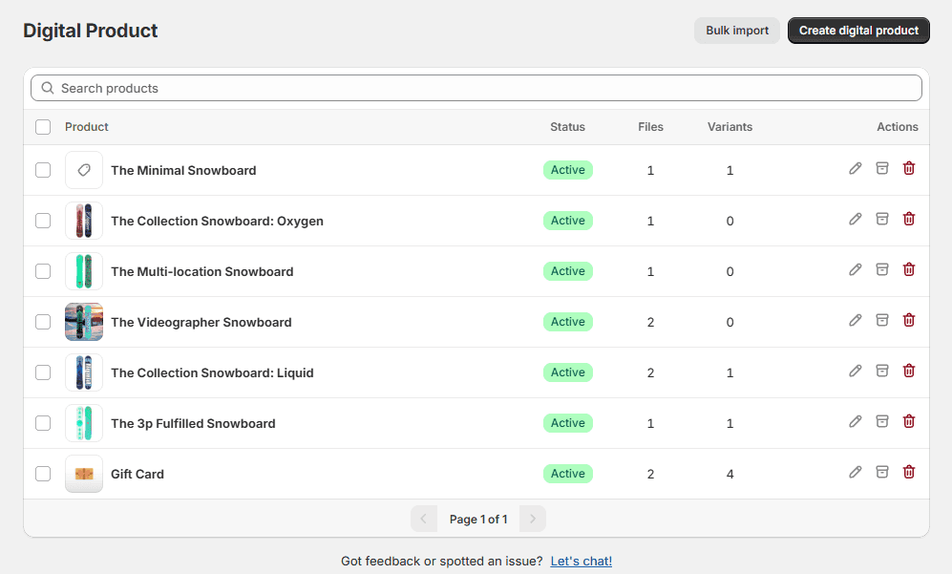Open the Let's chat! feedback link
Viewport: 952px width, 574px height.
click(582, 562)
